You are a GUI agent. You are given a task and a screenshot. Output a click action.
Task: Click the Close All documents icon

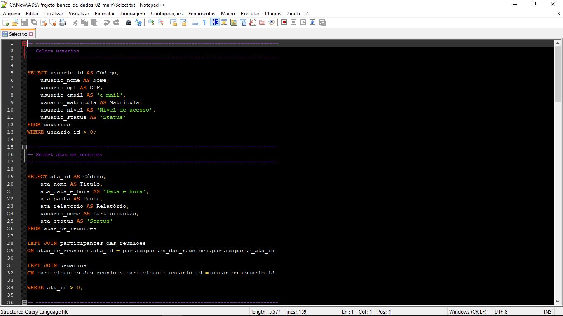(x=53, y=22)
